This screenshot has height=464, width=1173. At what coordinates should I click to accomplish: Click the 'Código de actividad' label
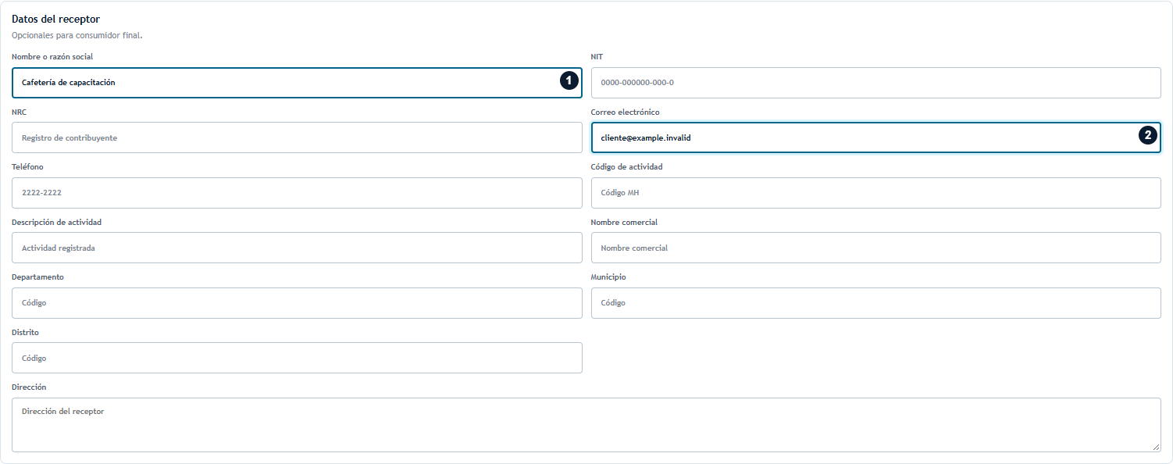click(626, 167)
